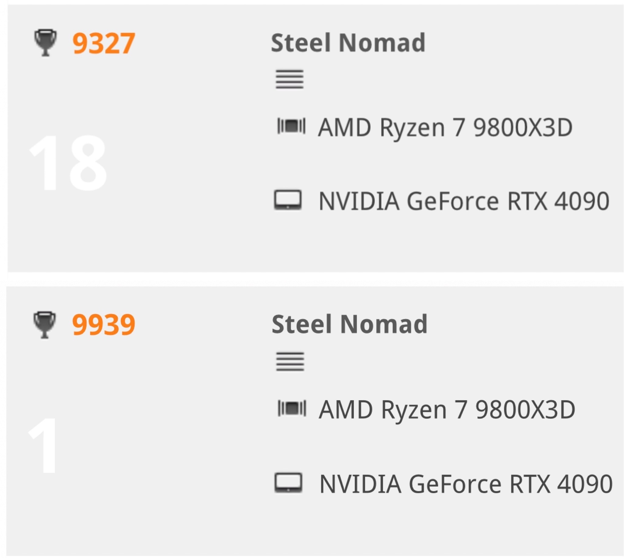Click the trophy icon beside score 9939

tap(45, 324)
